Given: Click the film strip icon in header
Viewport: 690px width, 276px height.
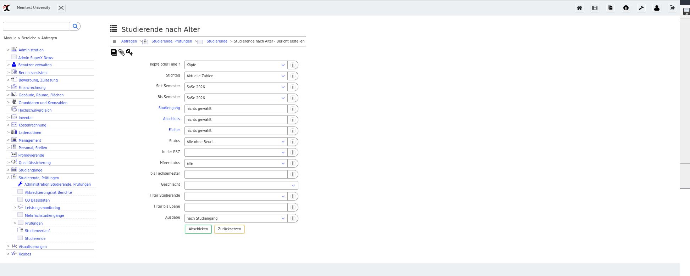Looking at the screenshot, I should pos(595,8).
